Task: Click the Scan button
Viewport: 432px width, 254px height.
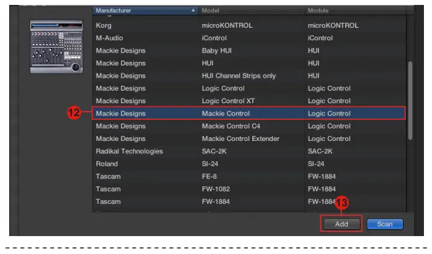Action: (385, 224)
